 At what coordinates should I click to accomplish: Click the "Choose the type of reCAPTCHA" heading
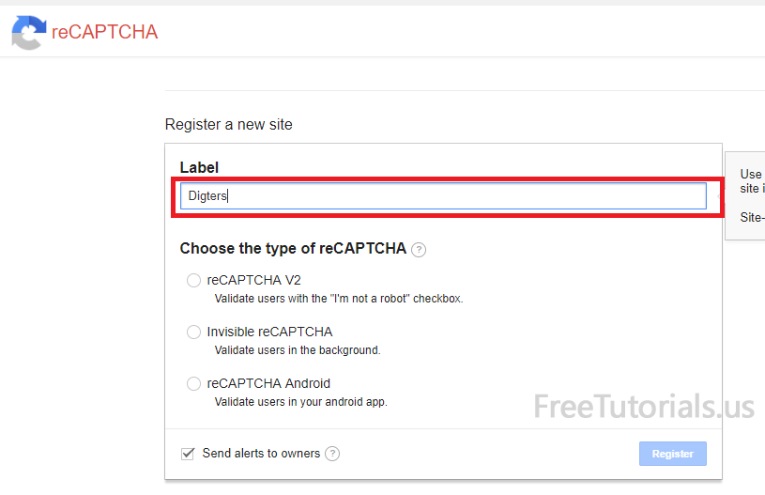293,249
